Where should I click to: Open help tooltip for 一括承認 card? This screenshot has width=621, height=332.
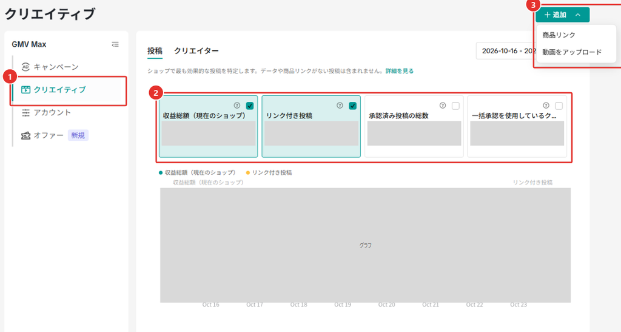[x=546, y=106]
